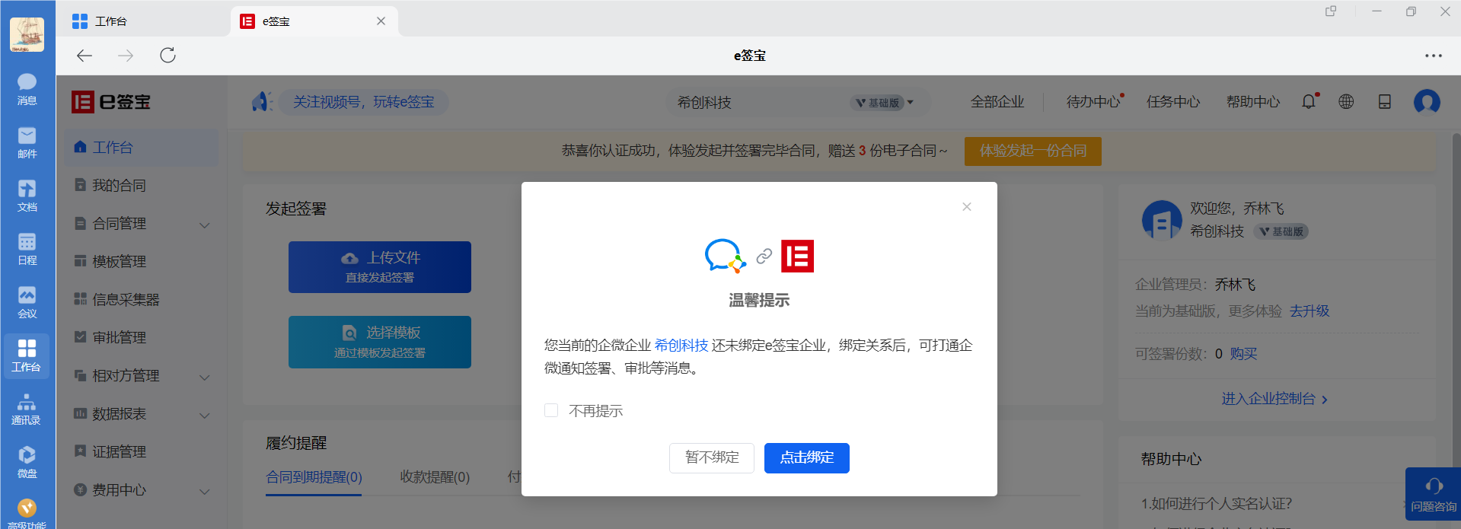The height and width of the screenshot is (529, 1461).
Task: Go back with the left arrow
Action: pos(85,56)
